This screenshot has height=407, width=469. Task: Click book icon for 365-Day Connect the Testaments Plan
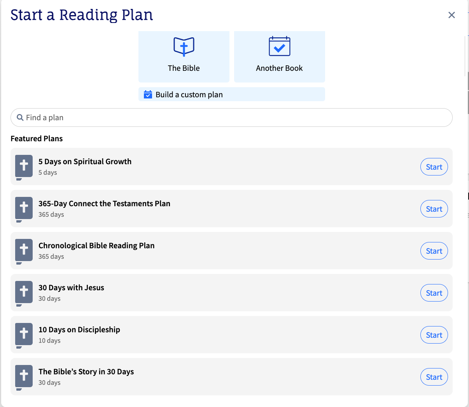24,209
